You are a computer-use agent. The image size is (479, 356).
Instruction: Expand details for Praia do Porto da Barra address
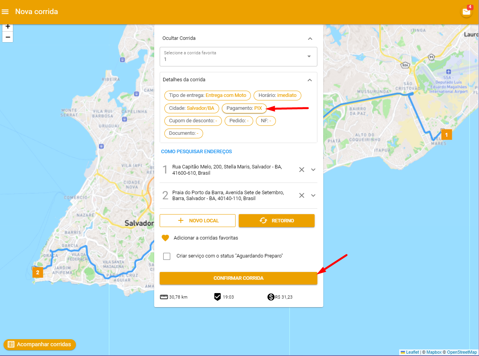point(313,195)
